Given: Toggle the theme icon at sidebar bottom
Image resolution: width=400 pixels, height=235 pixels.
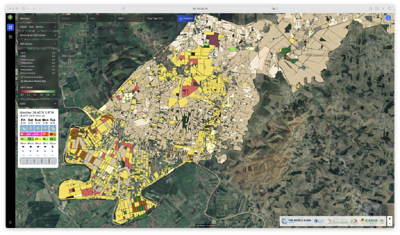Looking at the screenshot, I should [x=10, y=222].
